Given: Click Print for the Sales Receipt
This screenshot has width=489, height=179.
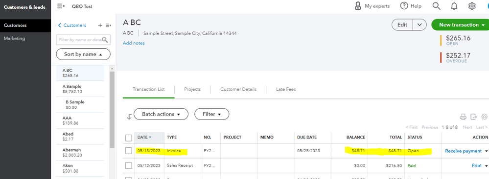Looking at the screenshot, I should [477, 166].
